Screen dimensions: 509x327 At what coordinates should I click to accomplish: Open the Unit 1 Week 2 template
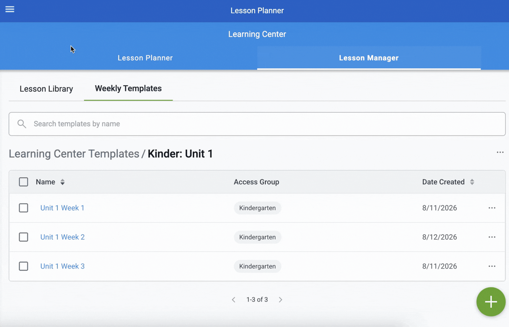[63, 237]
